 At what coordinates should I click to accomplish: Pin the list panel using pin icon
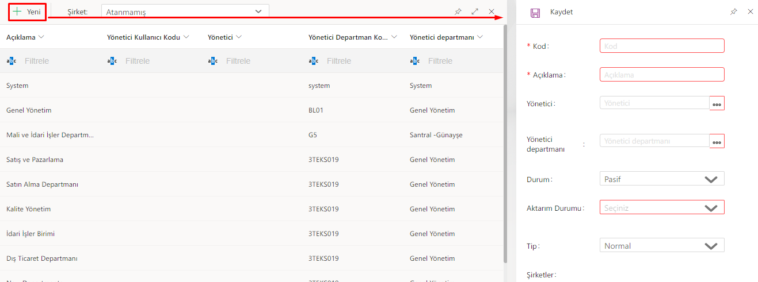[458, 11]
